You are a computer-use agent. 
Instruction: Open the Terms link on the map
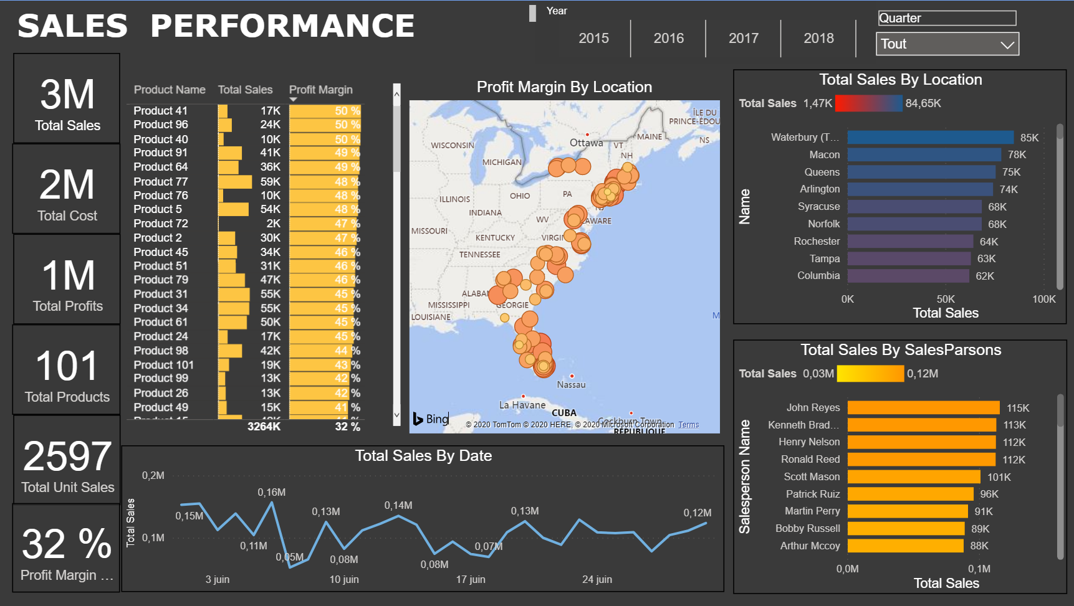coord(688,424)
